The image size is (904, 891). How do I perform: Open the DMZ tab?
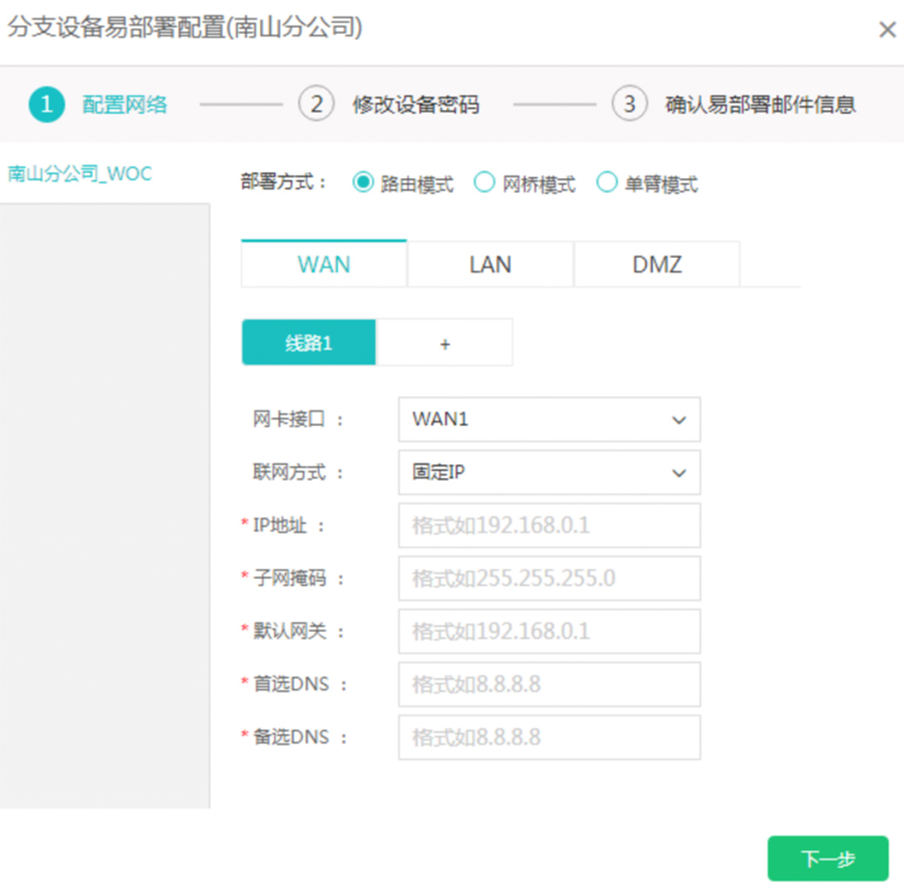tap(657, 264)
